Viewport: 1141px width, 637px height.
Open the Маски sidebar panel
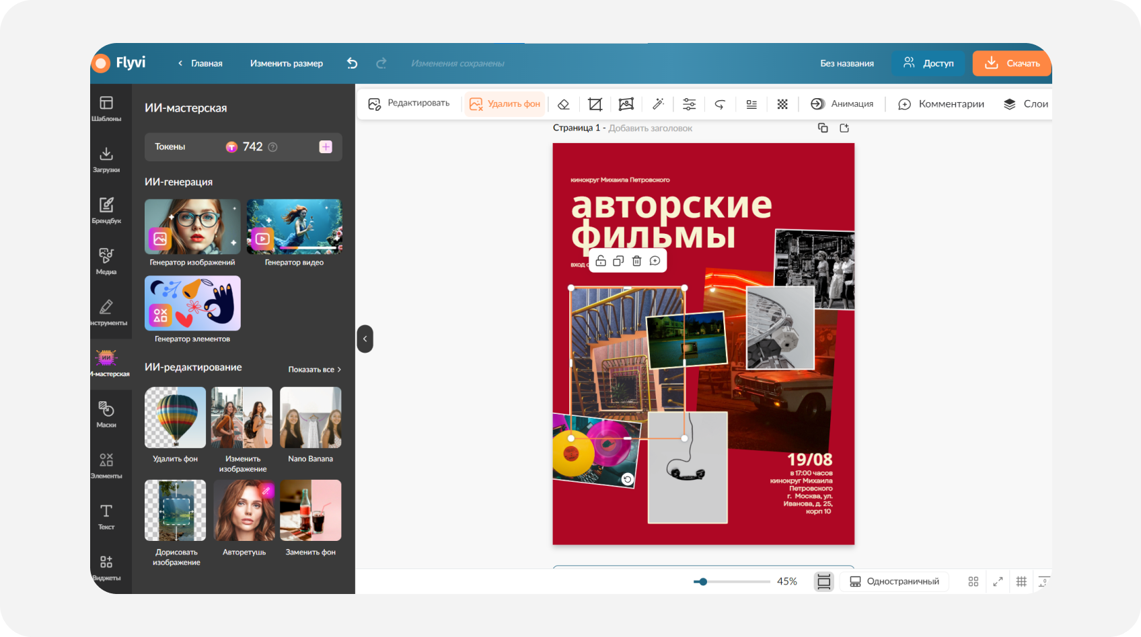coord(106,415)
